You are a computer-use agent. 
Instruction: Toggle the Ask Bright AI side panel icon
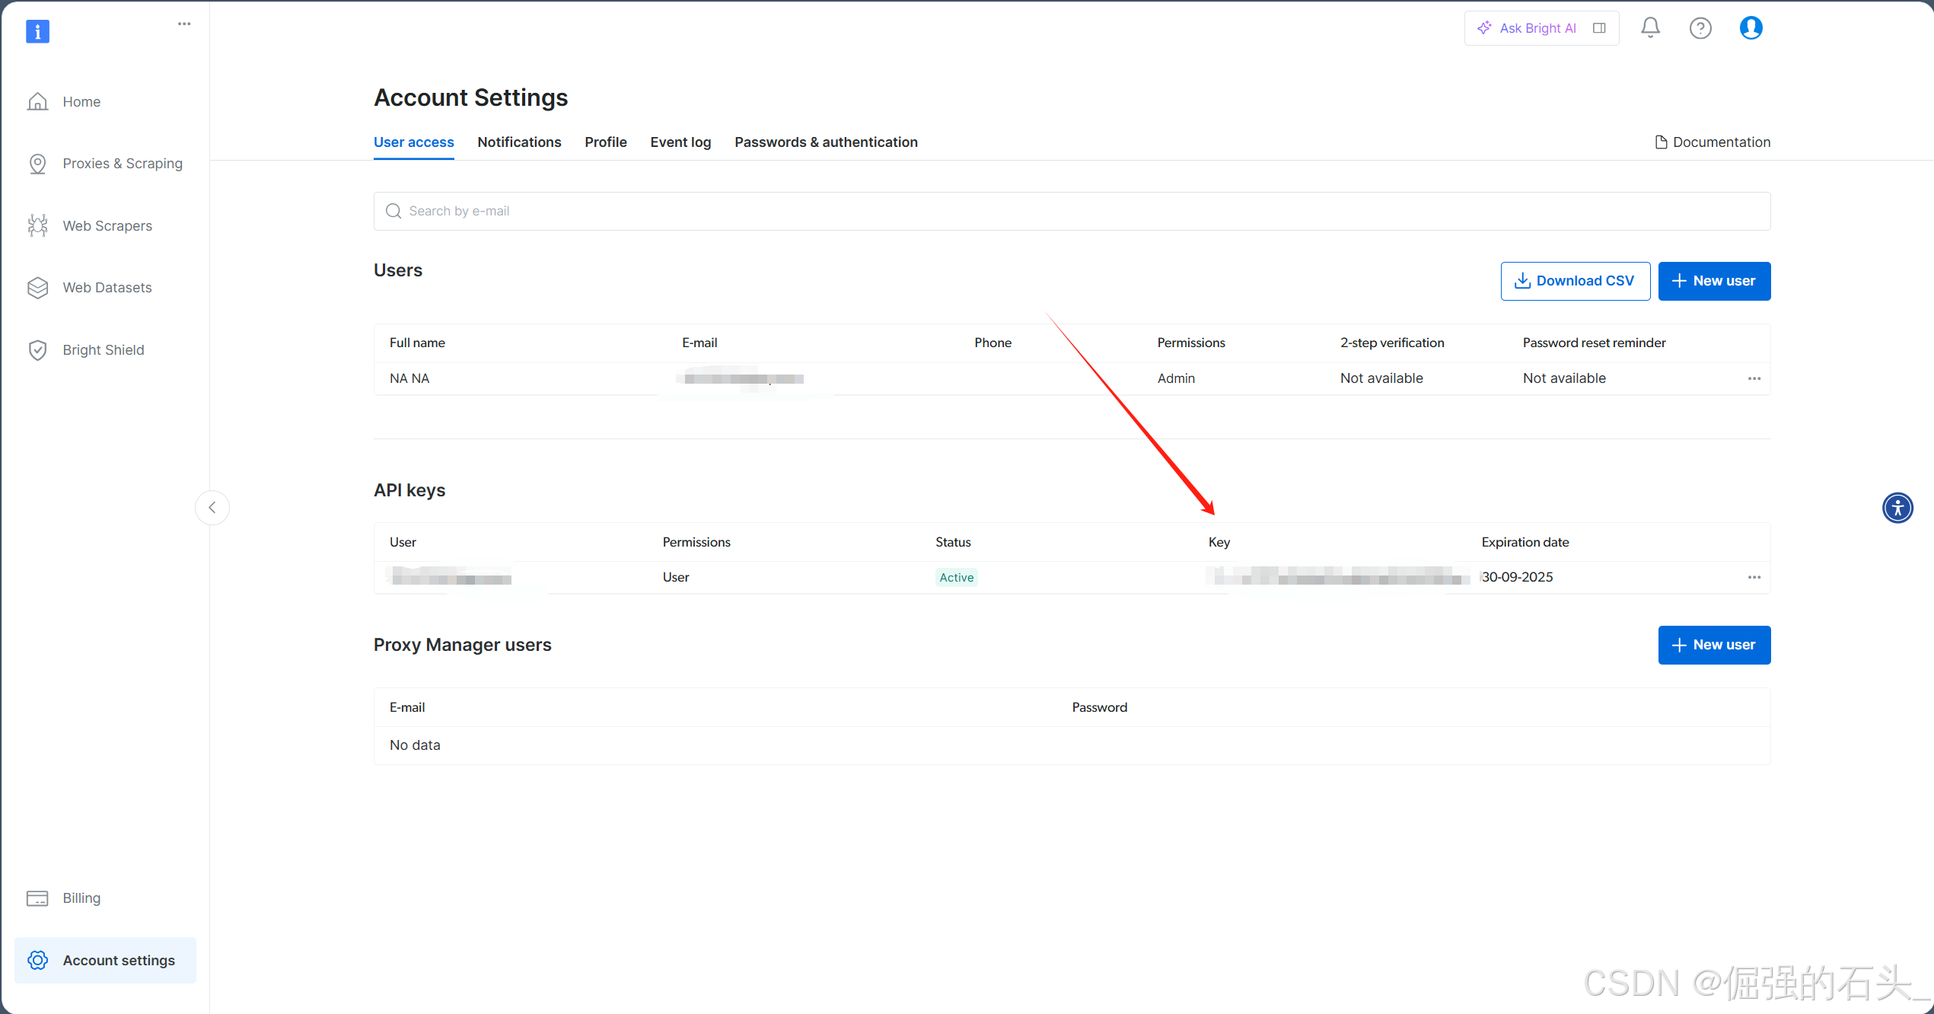[1599, 28]
